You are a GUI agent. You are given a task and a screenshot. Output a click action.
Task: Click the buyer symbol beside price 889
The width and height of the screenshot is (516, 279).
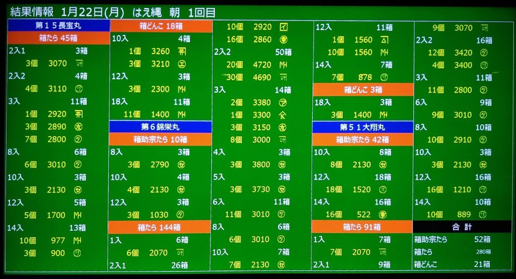(x=484, y=215)
